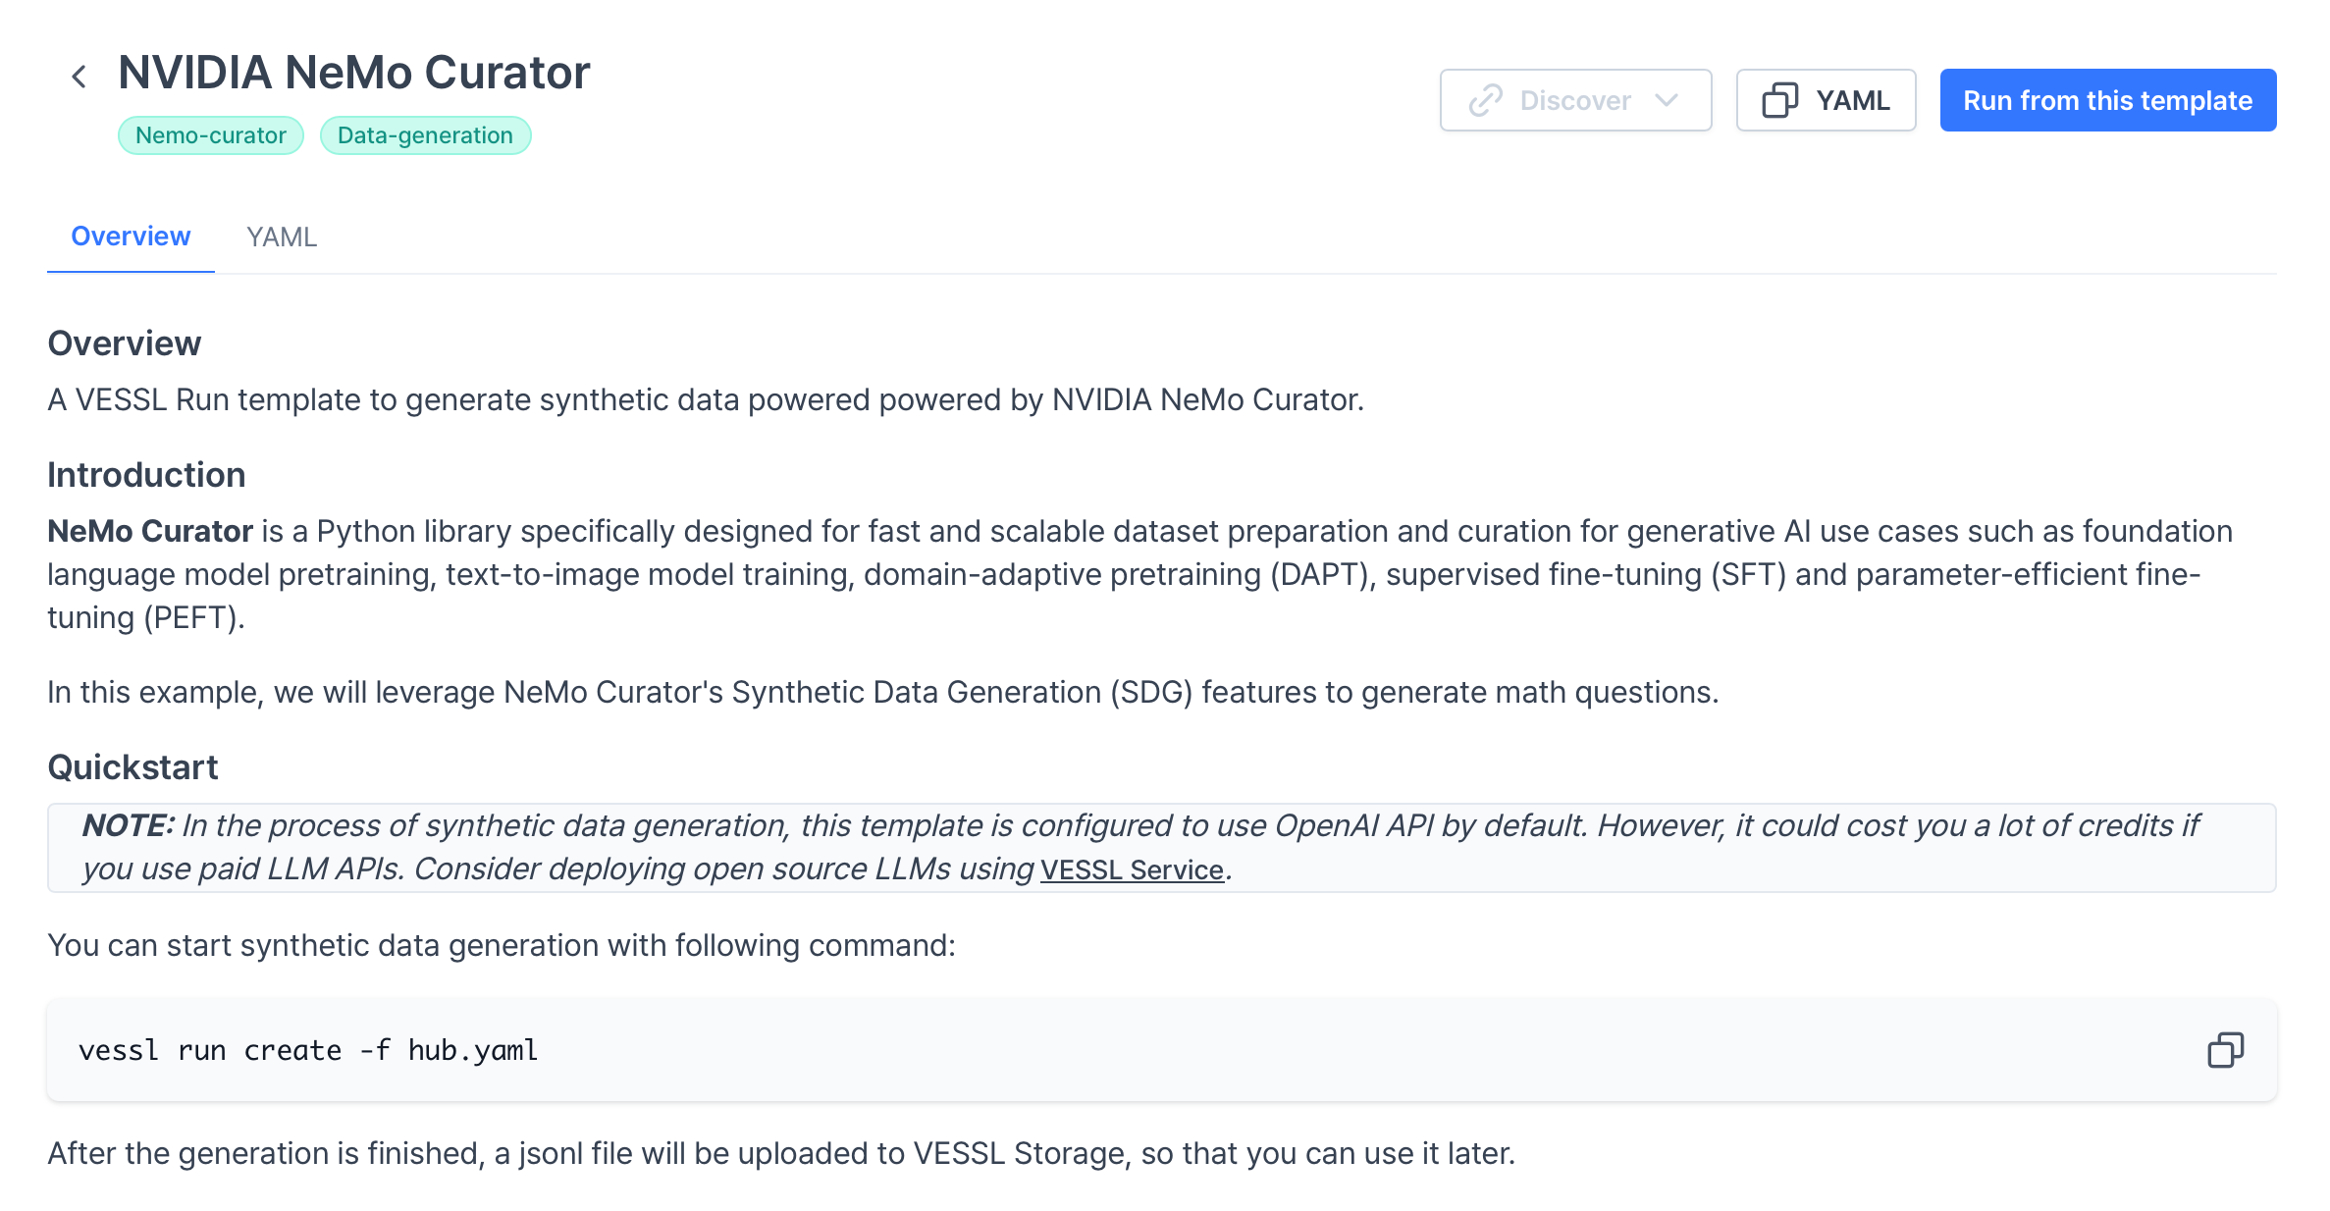Click the Introduction heading
The width and height of the screenshot is (2330, 1211).
(x=146, y=474)
